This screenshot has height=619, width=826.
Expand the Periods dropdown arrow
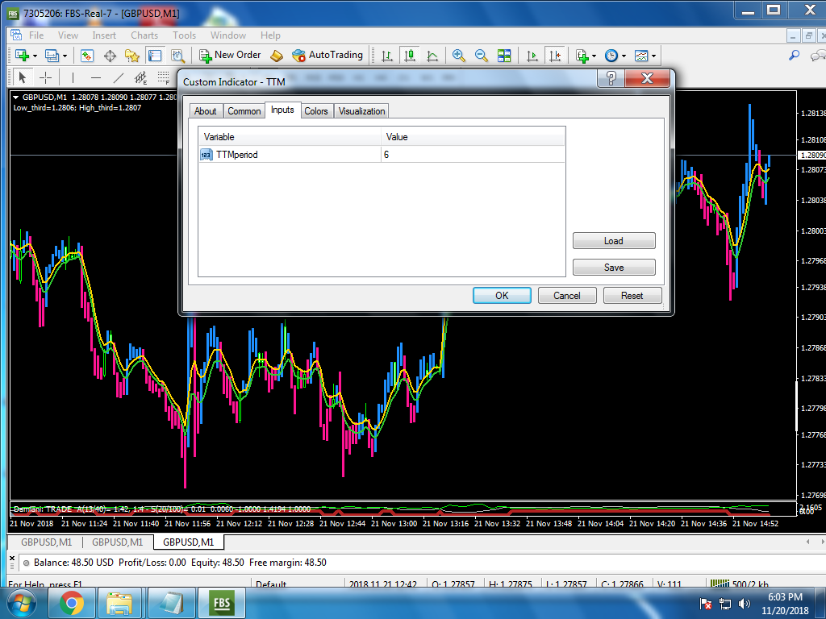(624, 56)
